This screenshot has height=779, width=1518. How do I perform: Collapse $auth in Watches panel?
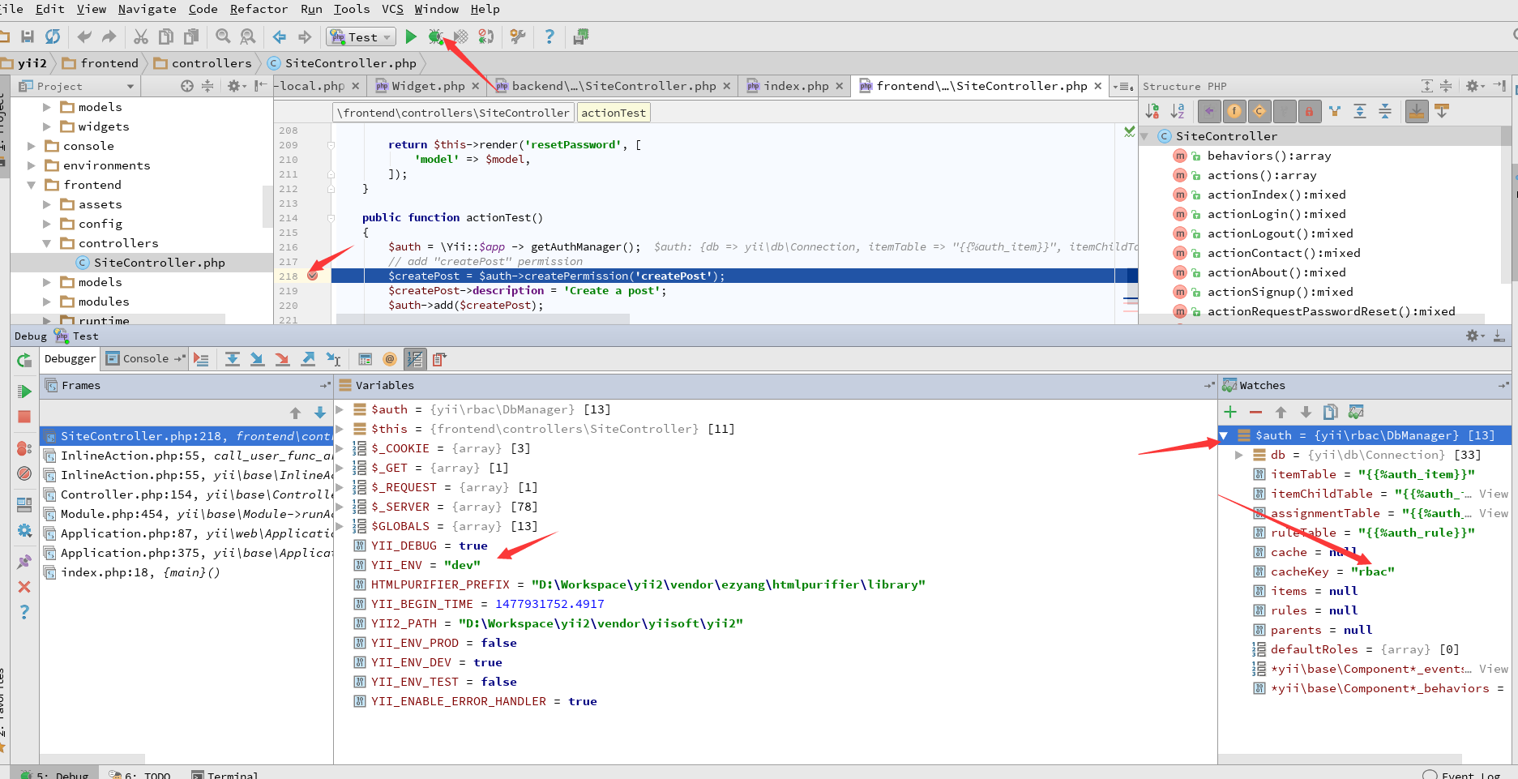(x=1224, y=435)
